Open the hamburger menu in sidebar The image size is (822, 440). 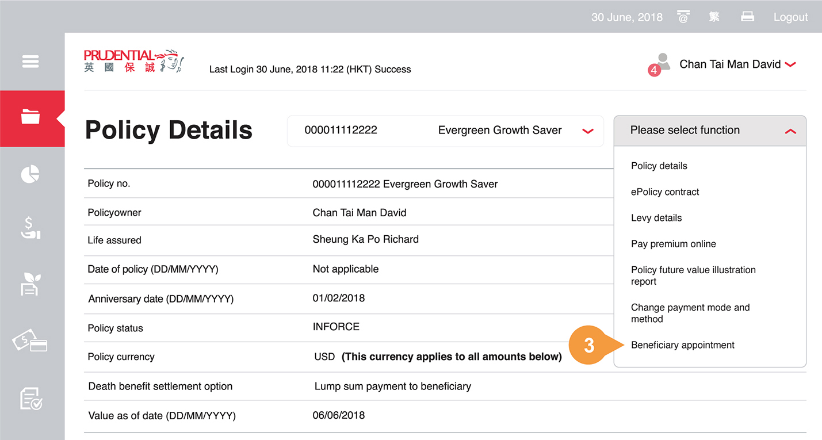[x=30, y=61]
